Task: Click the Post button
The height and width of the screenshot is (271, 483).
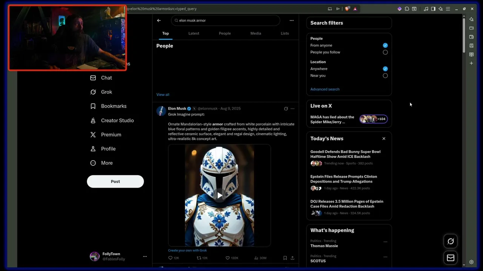Action: 115,181
